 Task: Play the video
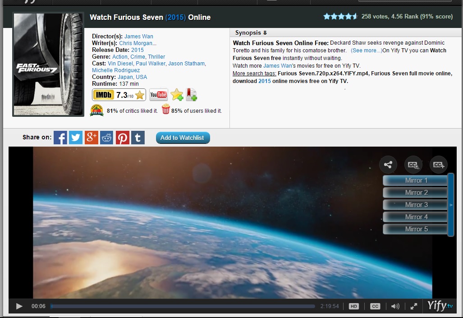19,306
